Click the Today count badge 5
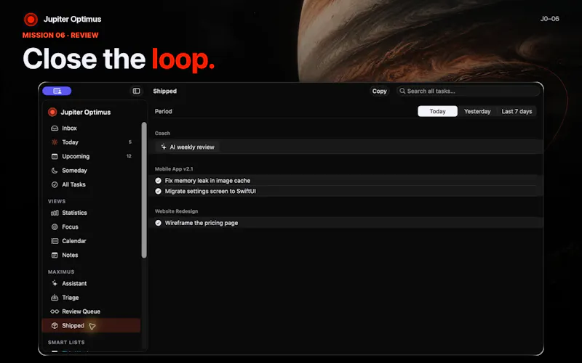Viewport: 582px width, 363px height. pos(130,142)
